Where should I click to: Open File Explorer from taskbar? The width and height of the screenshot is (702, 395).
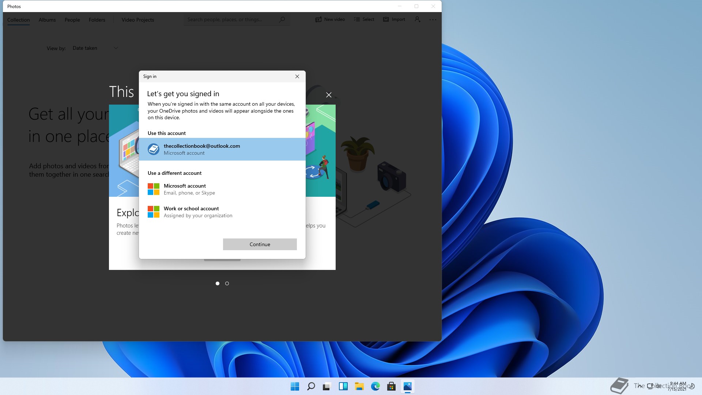click(359, 386)
